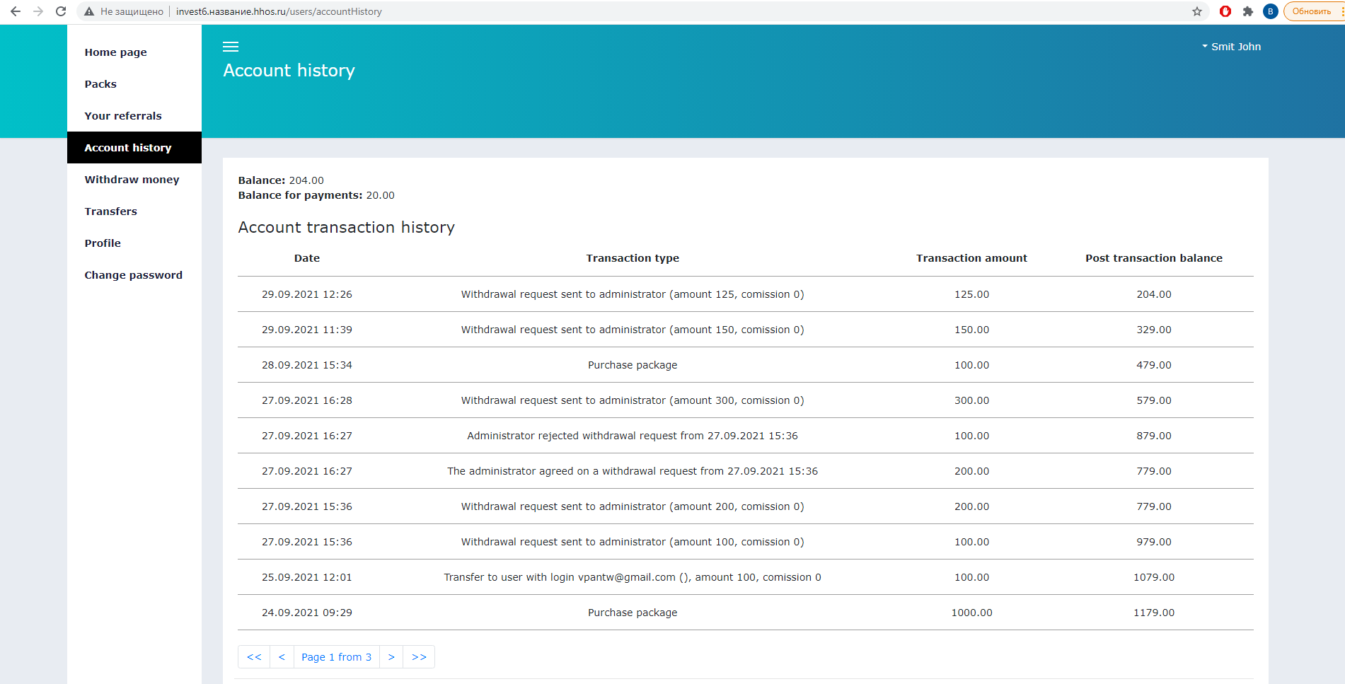The image size is (1345, 684).
Task: Click the 579.00 post transaction balance
Action: click(1154, 400)
